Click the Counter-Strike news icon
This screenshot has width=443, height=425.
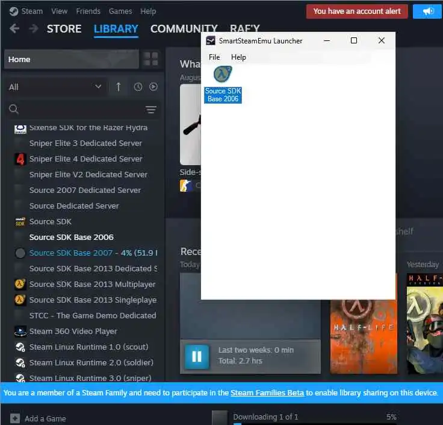click(185, 186)
